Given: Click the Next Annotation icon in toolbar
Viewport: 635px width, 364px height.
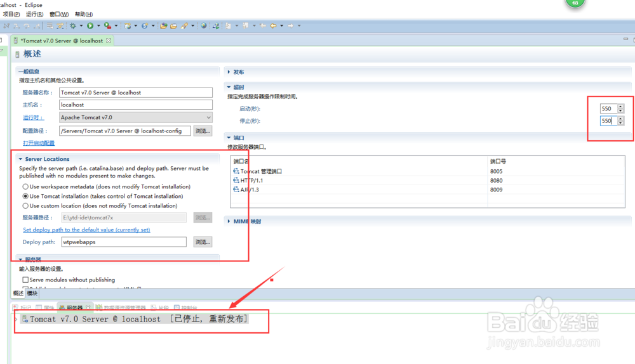Looking at the screenshot, I should 229,26.
